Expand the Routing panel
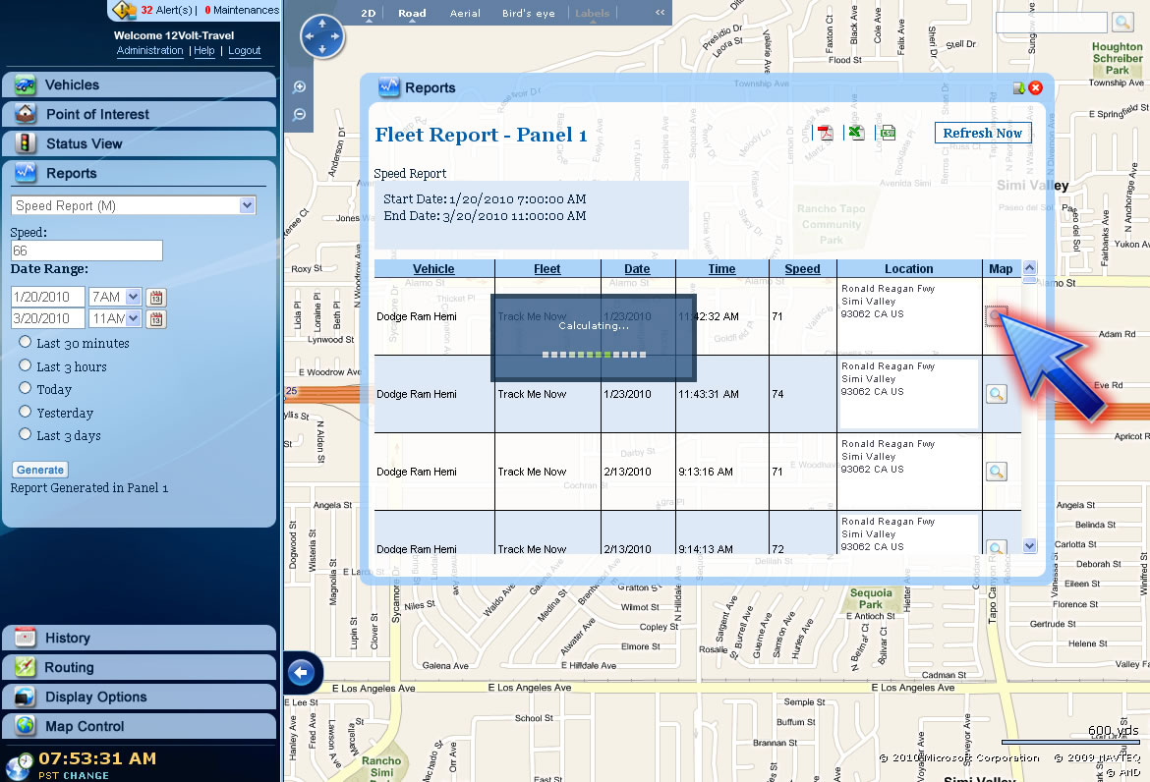Viewport: 1150px width, 782px height. [140, 667]
